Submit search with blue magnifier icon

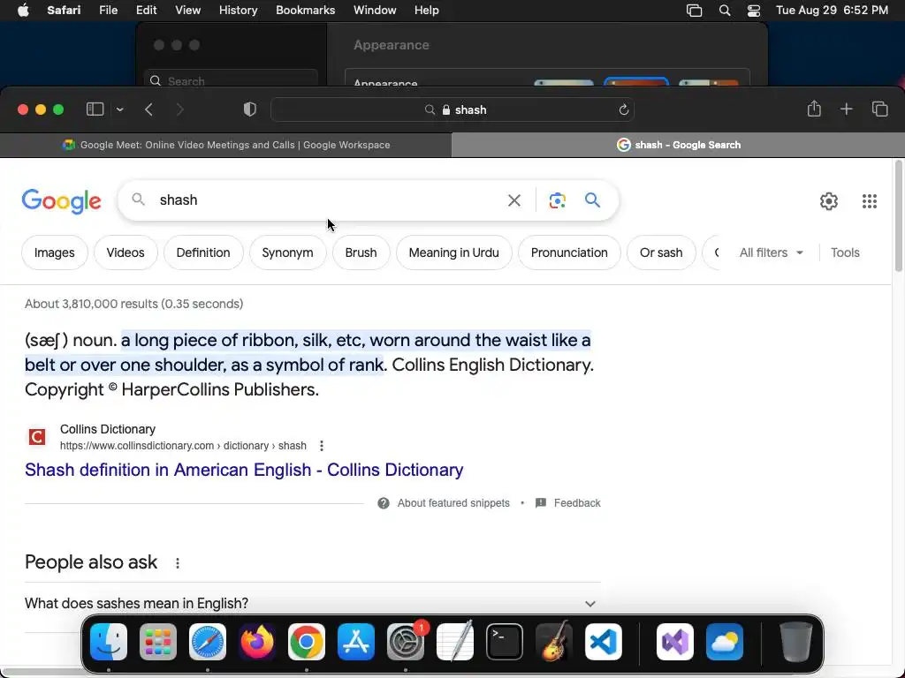[592, 200]
